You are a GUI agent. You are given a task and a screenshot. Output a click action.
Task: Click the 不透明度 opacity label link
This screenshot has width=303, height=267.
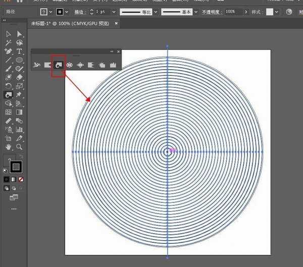click(211, 11)
